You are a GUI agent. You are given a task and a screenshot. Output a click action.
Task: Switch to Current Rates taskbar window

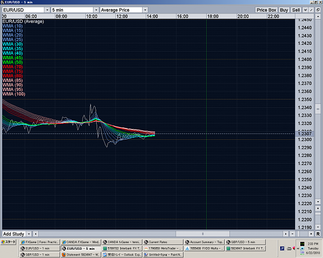click(163, 242)
